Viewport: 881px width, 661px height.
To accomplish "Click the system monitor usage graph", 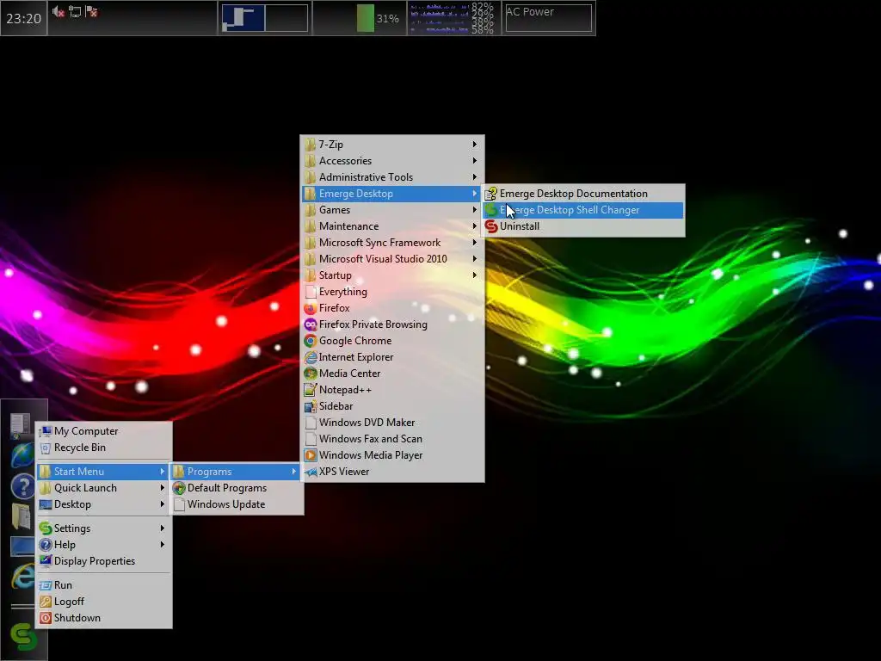I will point(440,18).
